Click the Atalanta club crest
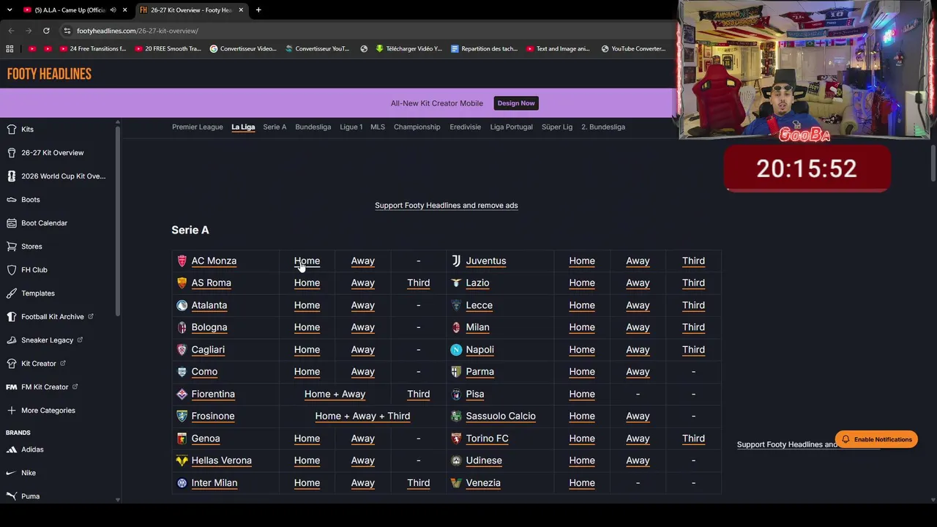The height and width of the screenshot is (527, 937). click(x=182, y=305)
